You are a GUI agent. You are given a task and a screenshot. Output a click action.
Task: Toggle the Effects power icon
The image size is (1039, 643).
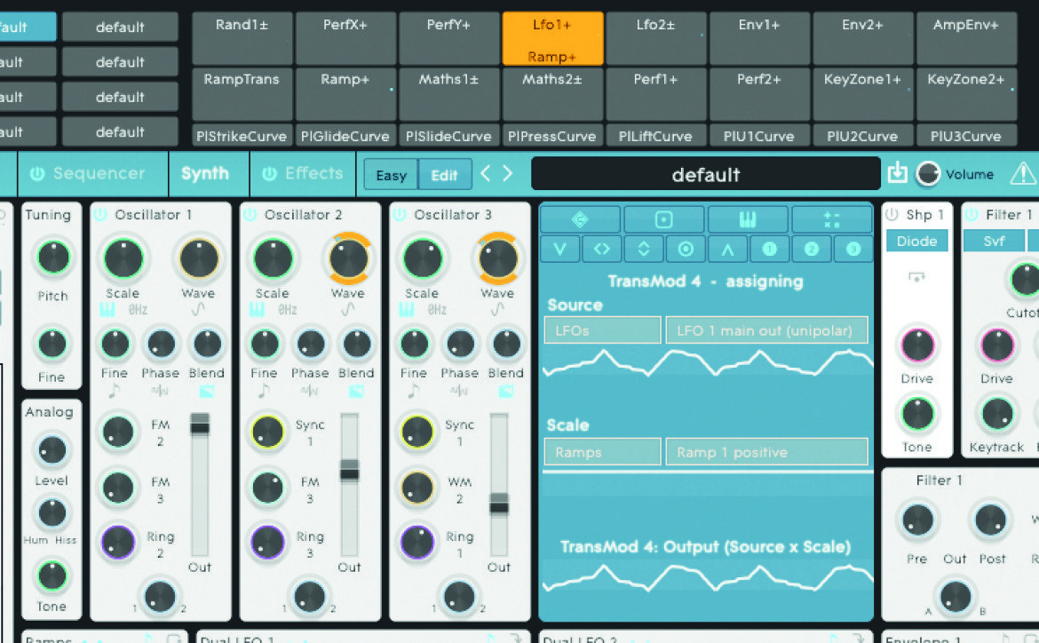tap(269, 174)
